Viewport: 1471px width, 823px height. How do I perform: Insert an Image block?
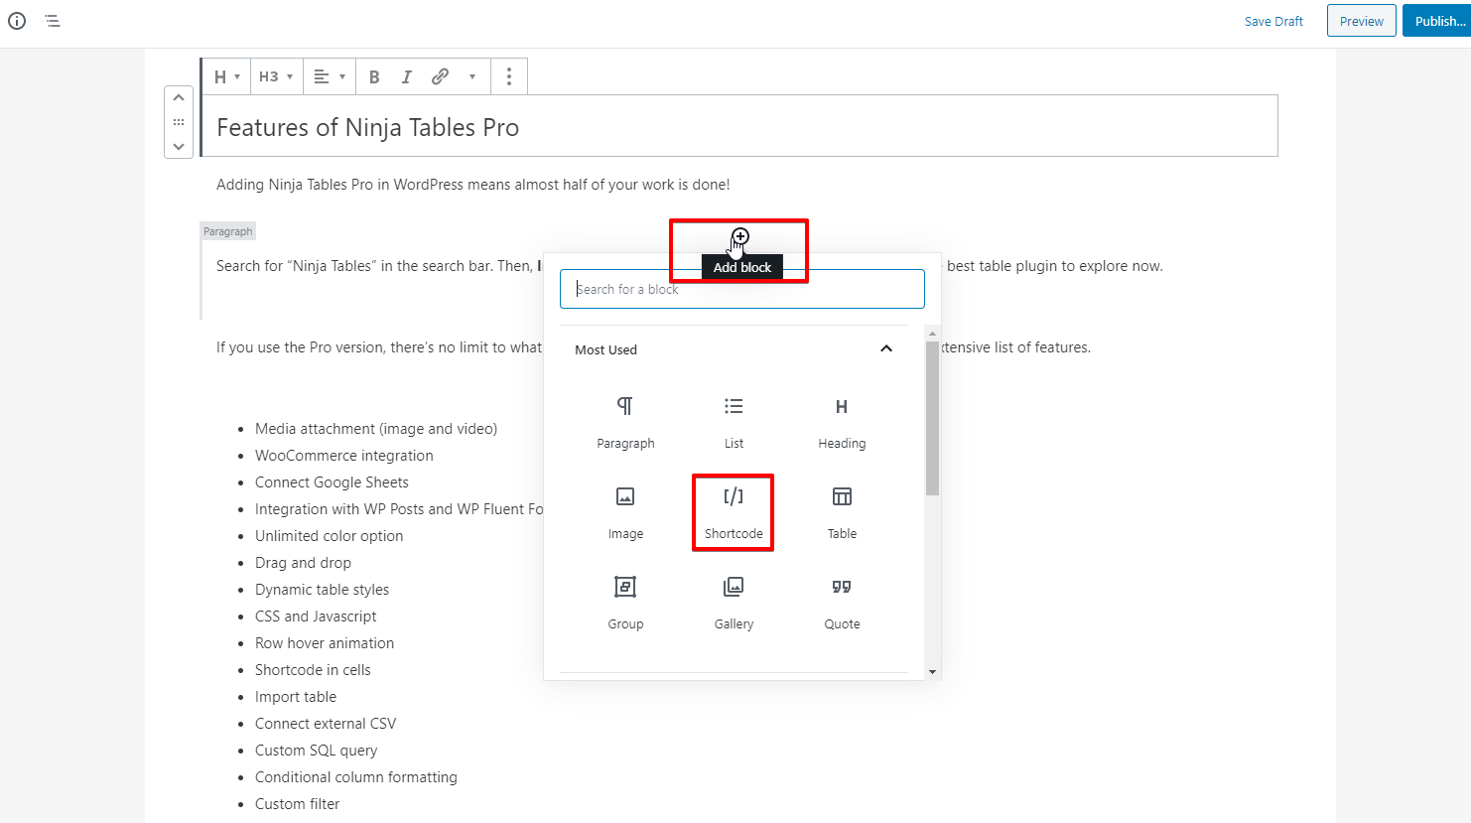point(625,512)
